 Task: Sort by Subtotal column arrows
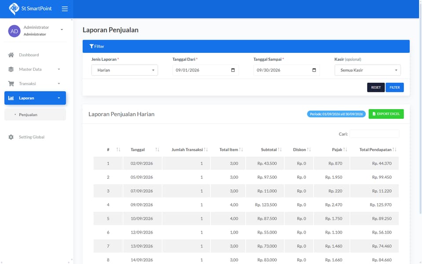280,150
